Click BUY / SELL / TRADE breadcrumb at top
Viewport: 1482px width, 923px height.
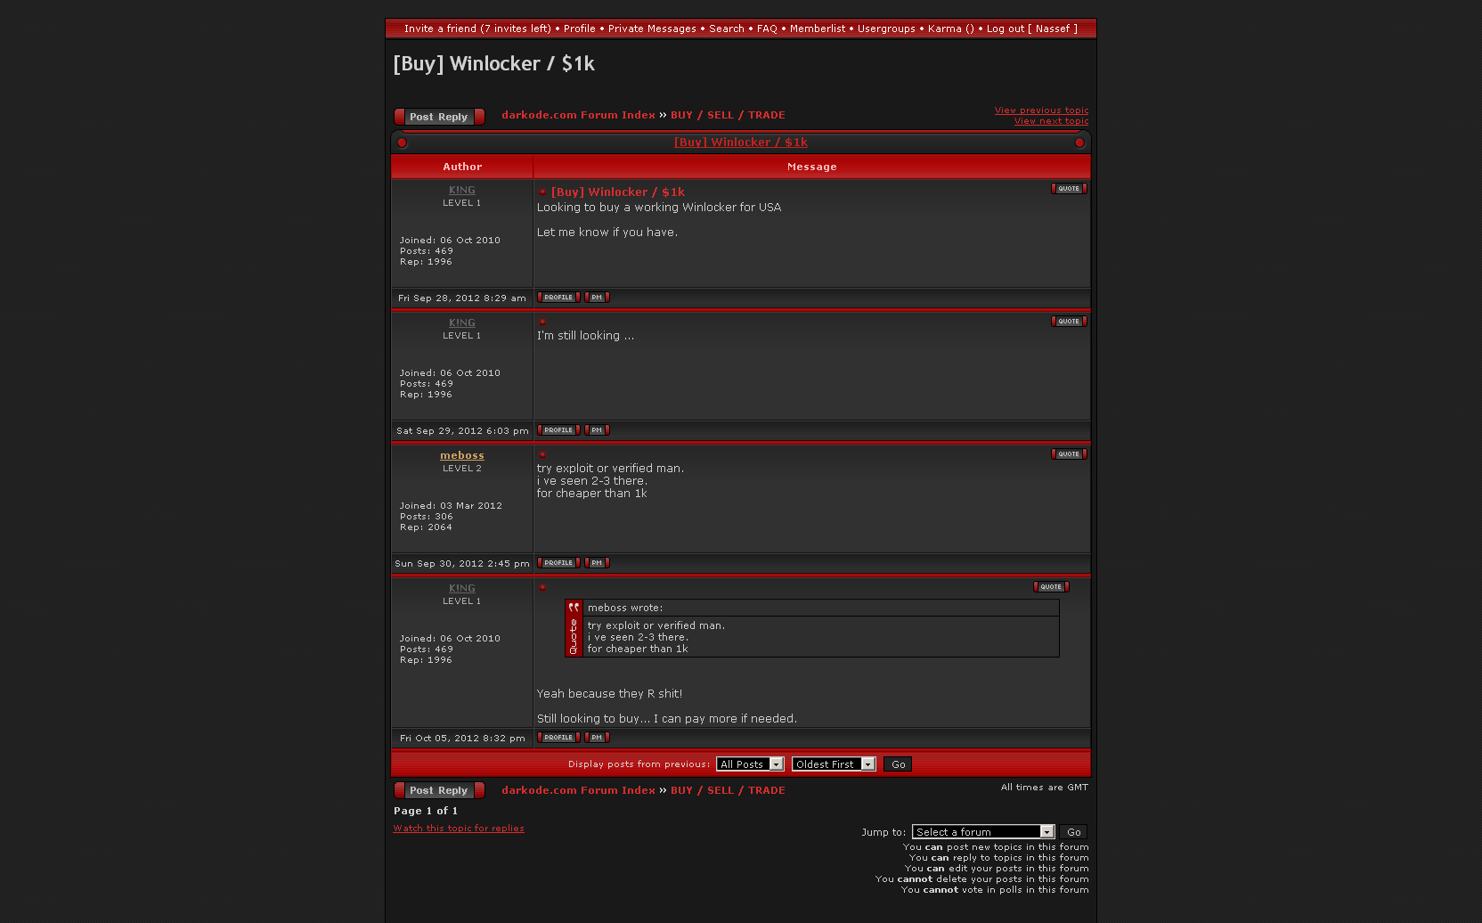click(x=728, y=115)
